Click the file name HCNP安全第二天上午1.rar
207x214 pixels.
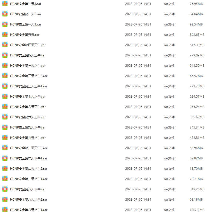(29, 179)
